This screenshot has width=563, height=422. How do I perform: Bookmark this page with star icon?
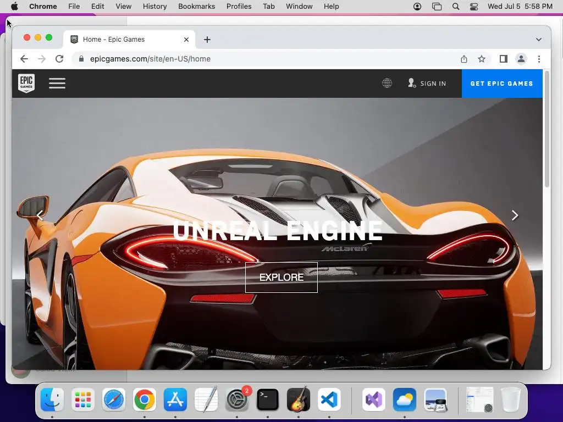[482, 59]
